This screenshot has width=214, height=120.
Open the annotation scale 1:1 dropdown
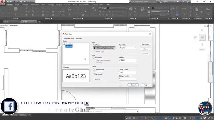coord(181,118)
